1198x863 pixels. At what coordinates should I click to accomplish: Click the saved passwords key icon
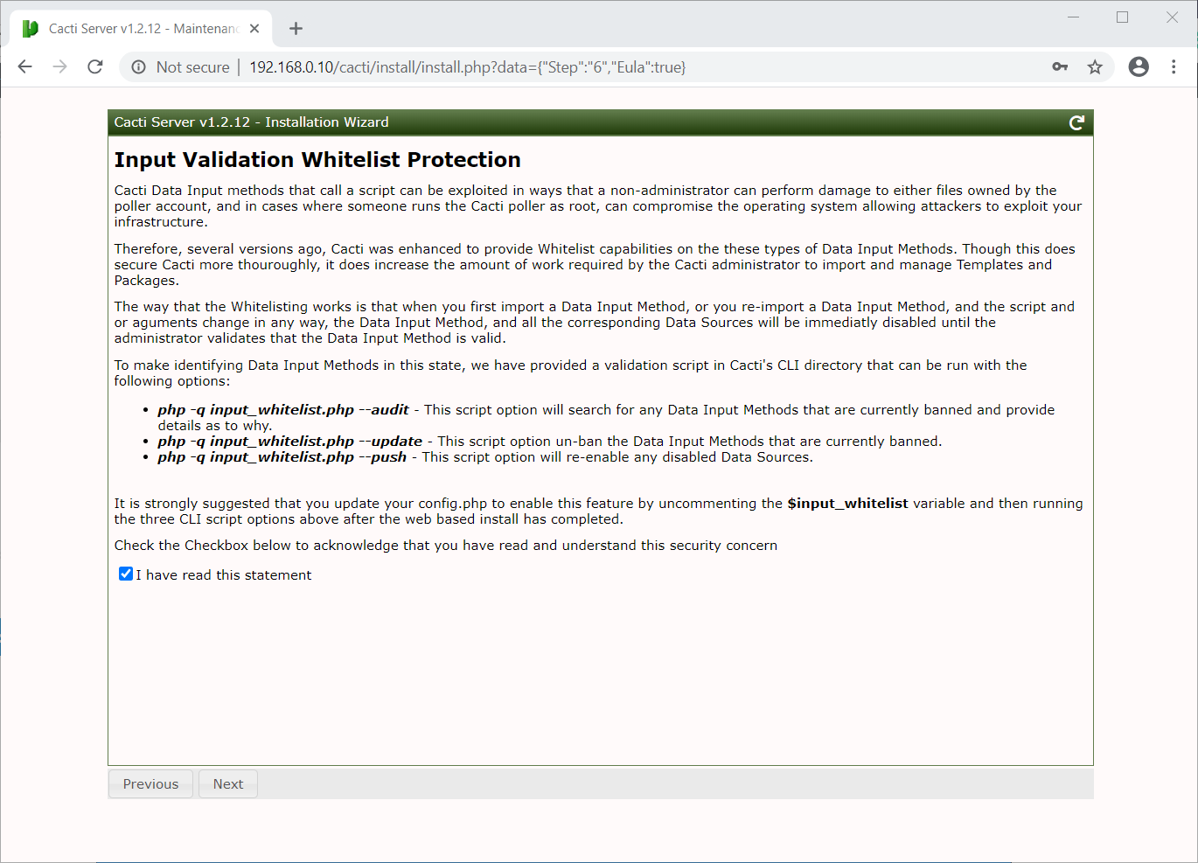point(1060,66)
